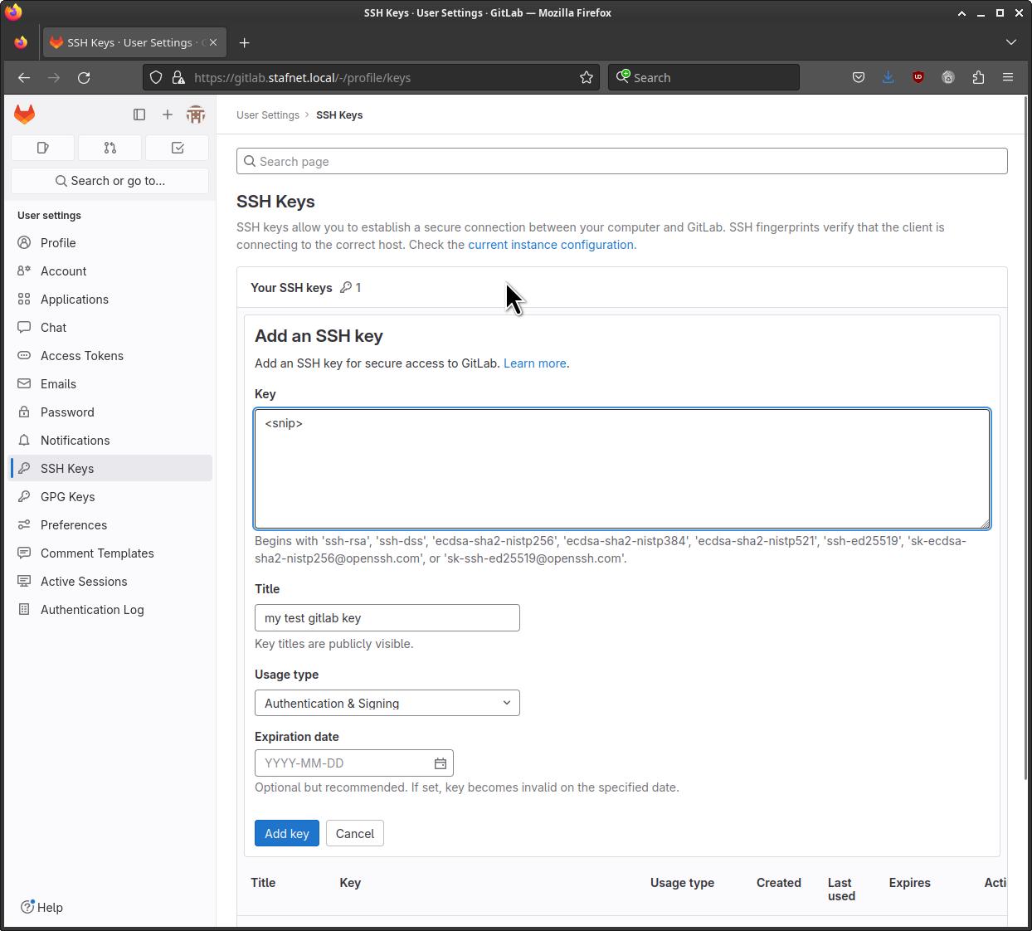Viewport: 1032px width, 931px height.
Task: Focus the Search page field
Action: point(622,161)
